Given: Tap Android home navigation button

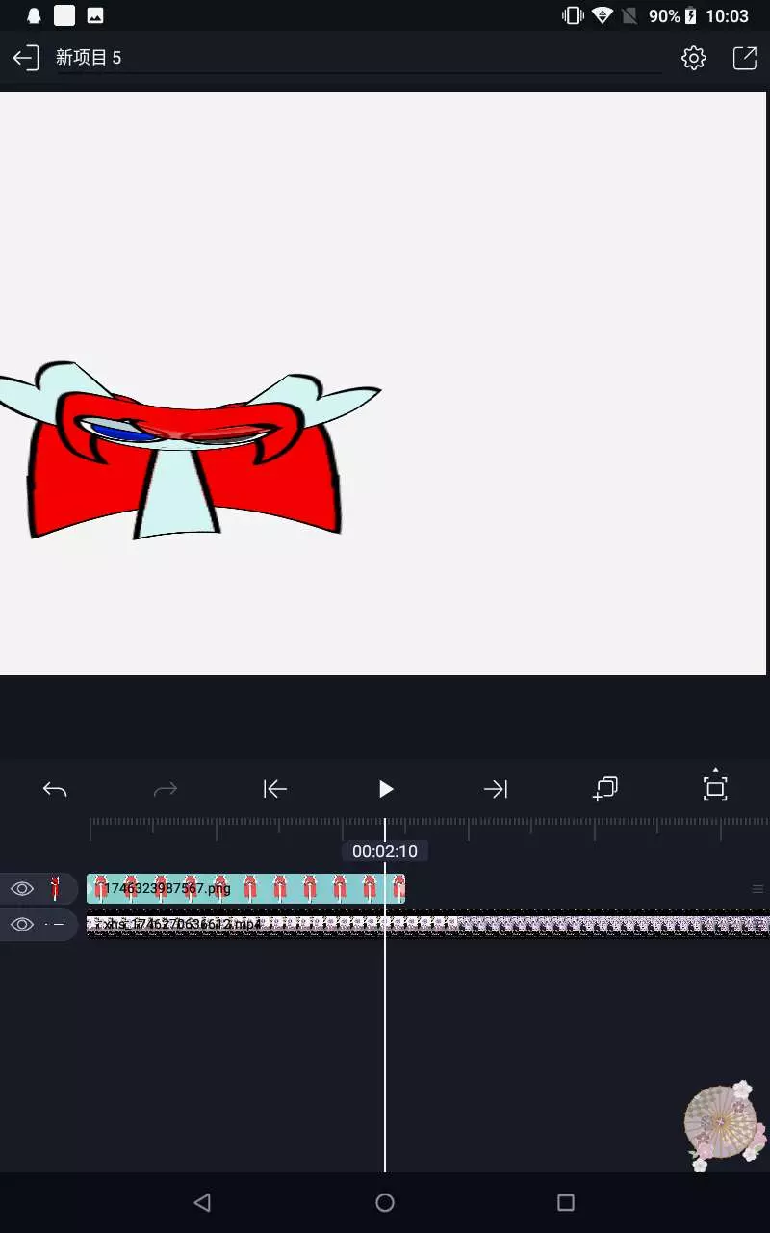Looking at the screenshot, I should point(385,1202).
